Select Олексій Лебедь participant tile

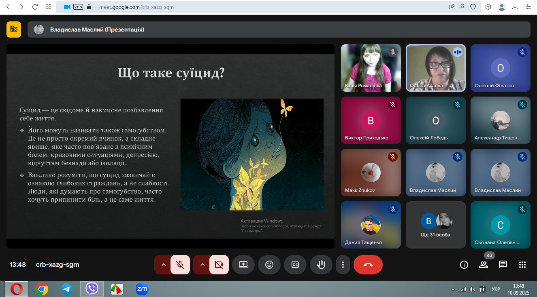coord(436,120)
